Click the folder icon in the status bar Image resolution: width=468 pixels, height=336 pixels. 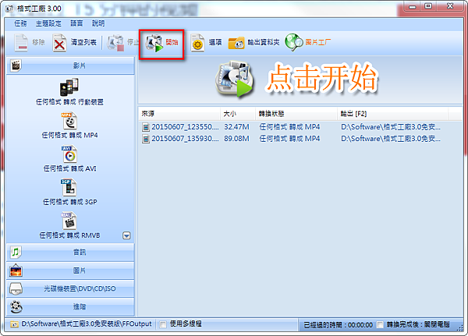coord(14,324)
